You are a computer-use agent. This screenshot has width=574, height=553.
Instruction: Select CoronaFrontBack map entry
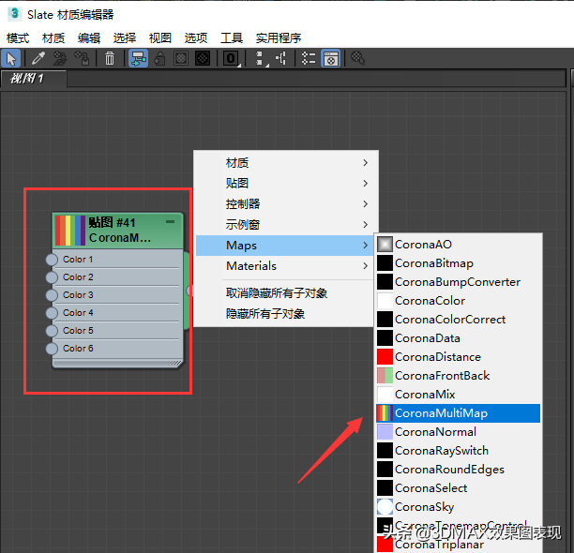[458, 376]
